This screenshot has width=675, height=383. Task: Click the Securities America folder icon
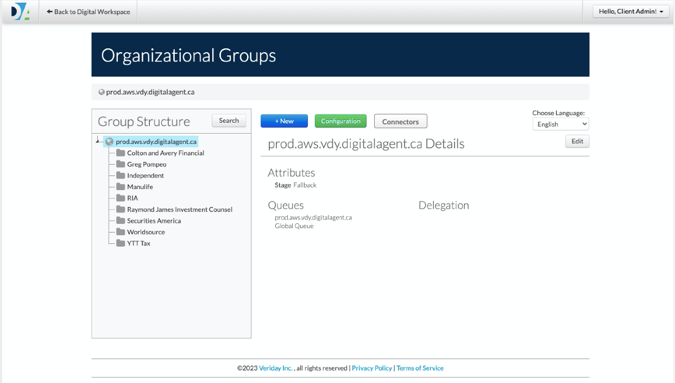[x=121, y=221]
